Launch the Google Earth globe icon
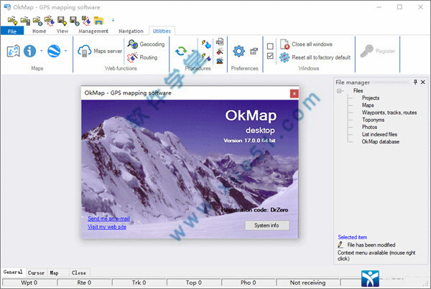Viewport: 431px width, 289px height. (x=54, y=51)
